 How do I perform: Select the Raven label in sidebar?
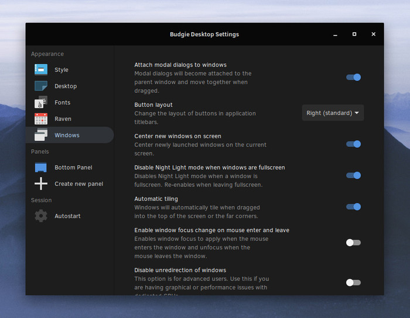coord(63,119)
